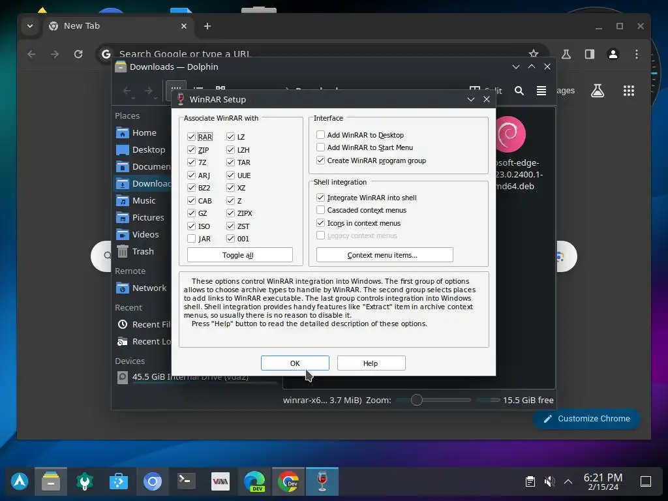The height and width of the screenshot is (501, 668).
Task: Launch Chrome Dev from taskbar
Action: coord(288,481)
